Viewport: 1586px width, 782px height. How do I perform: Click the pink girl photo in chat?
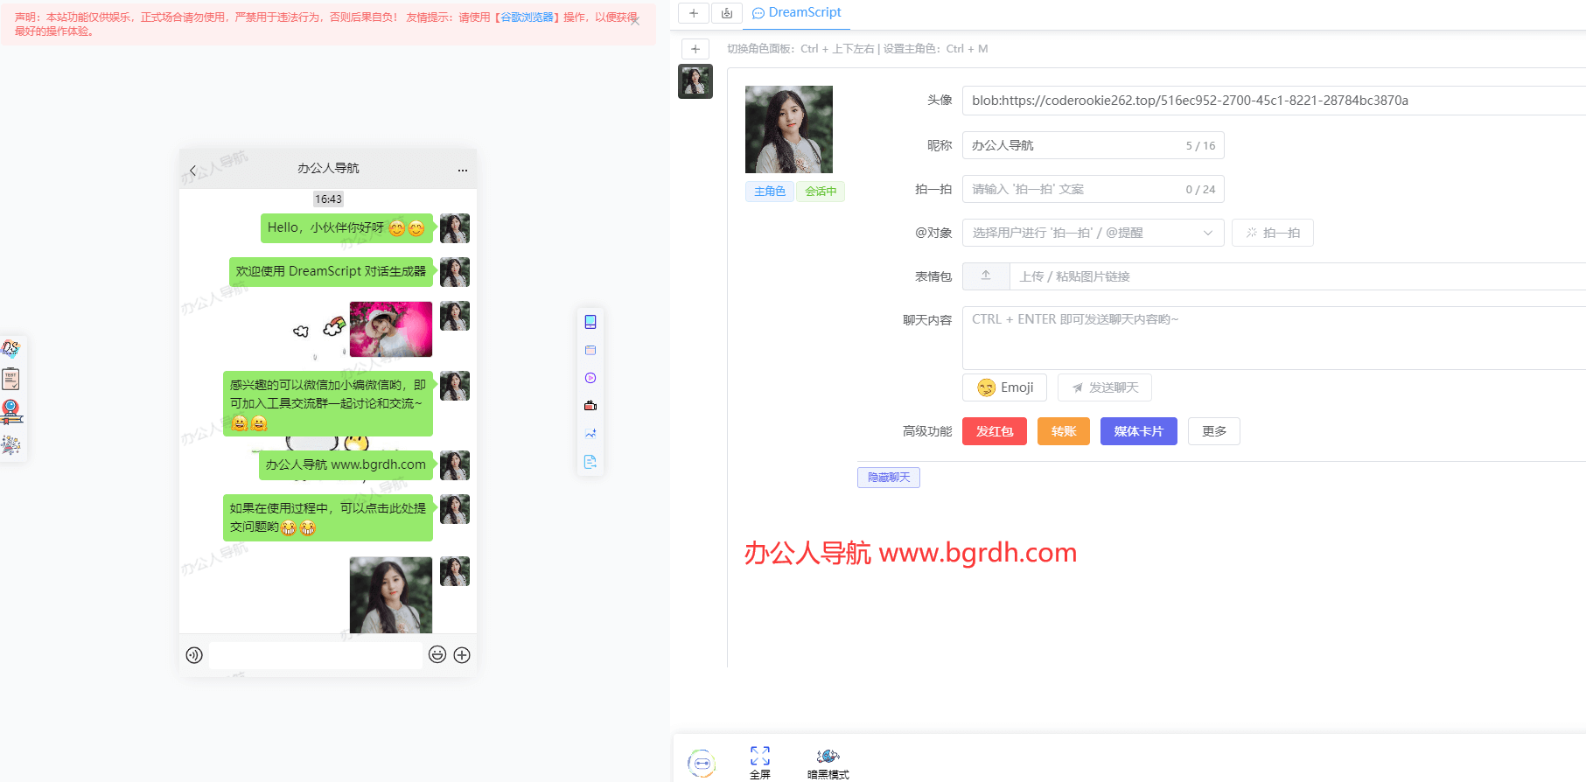391,329
